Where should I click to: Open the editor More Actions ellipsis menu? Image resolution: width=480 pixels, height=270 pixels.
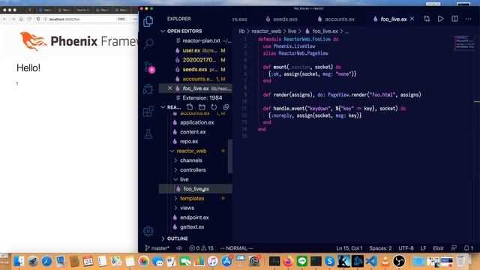pyautogui.click(x=468, y=19)
